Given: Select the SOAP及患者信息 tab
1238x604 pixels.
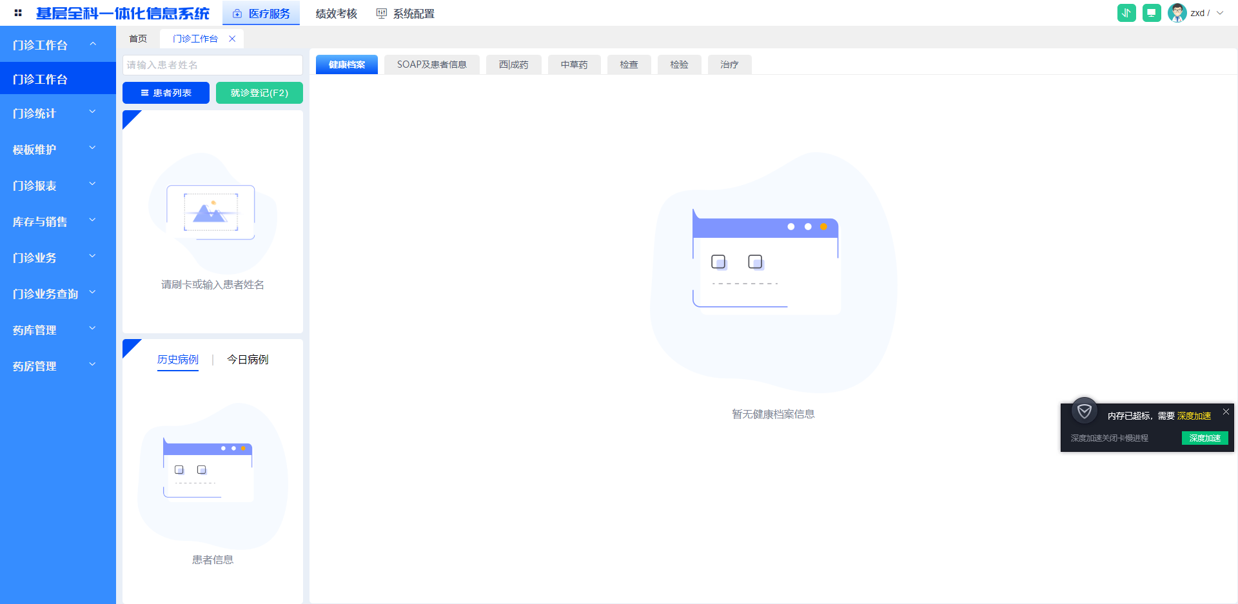Looking at the screenshot, I should (x=432, y=64).
